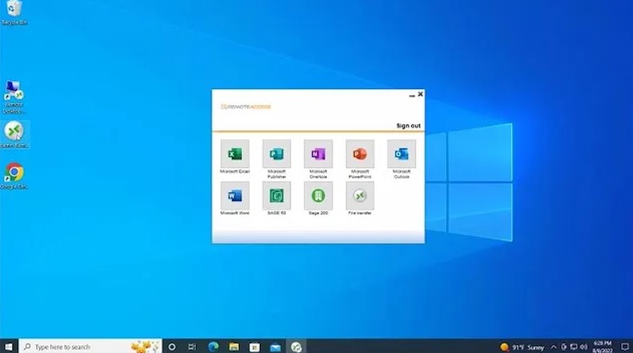Viewport: 633px width, 353px height.
Task: Open Cortana from the taskbar circle icon
Action: (172, 347)
